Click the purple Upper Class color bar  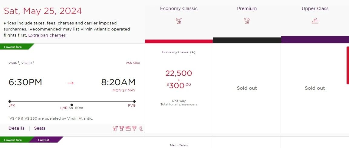tap(315, 40)
